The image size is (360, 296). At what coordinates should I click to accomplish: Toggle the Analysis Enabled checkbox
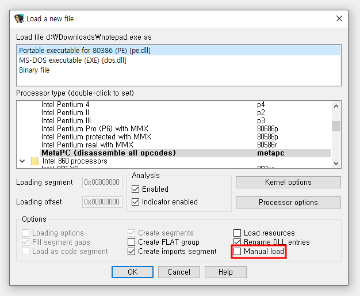coord(136,189)
